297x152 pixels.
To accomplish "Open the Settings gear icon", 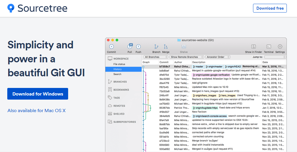I will pos(280,46).
